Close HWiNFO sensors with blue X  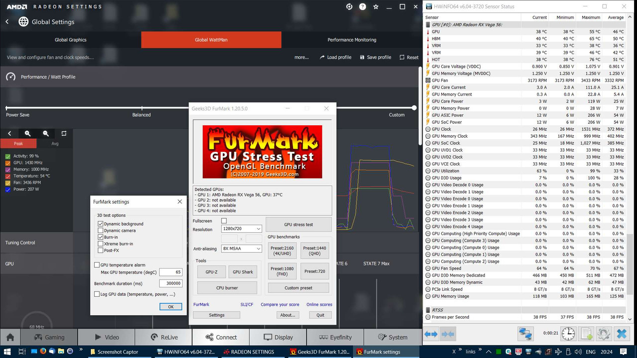pyautogui.click(x=621, y=334)
